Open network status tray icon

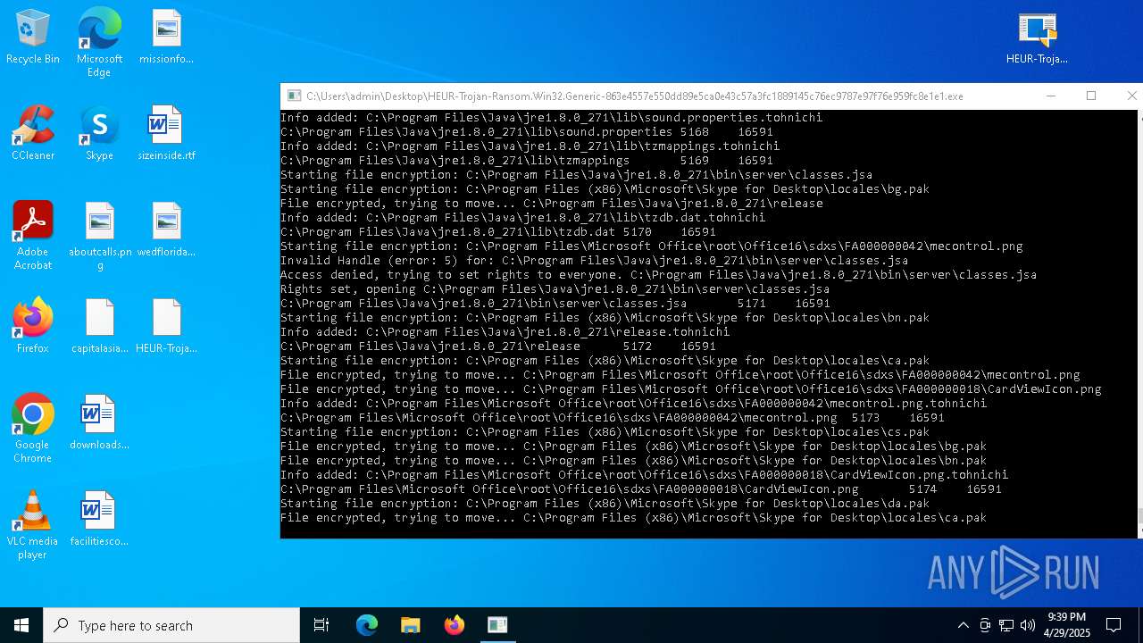click(x=1006, y=625)
